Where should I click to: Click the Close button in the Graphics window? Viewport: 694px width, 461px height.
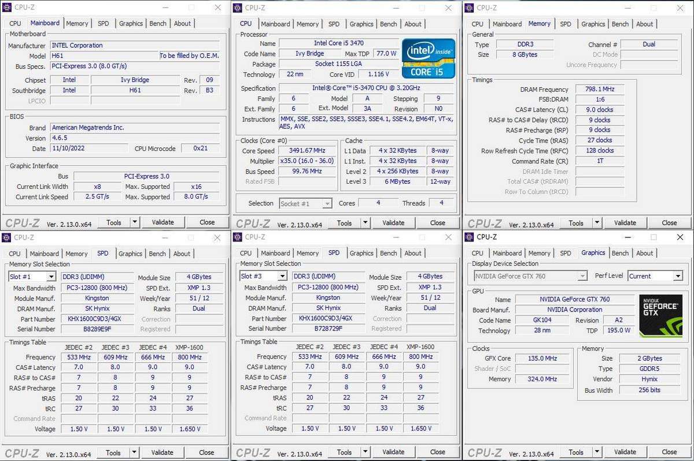669,452
